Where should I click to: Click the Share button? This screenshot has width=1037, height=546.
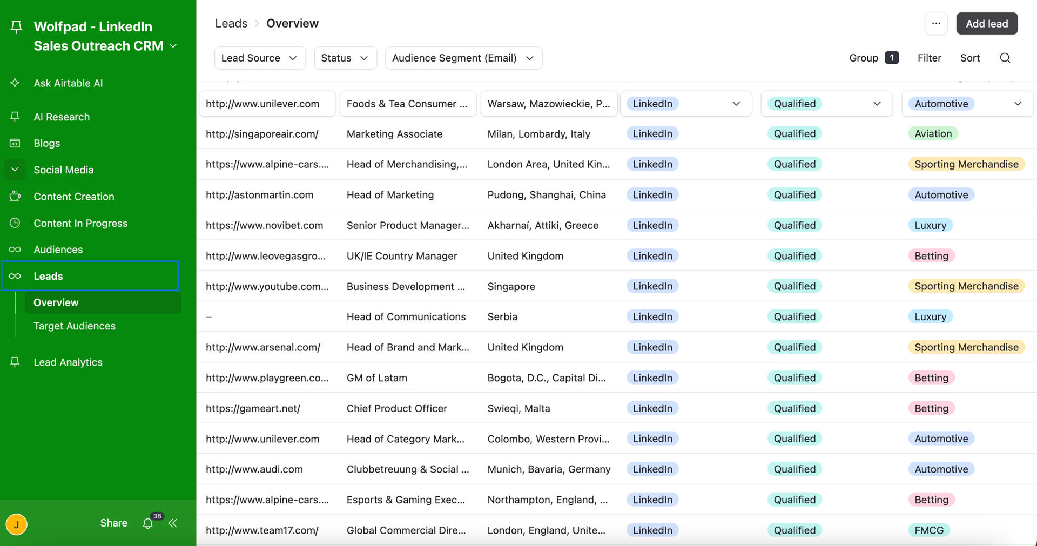113,523
